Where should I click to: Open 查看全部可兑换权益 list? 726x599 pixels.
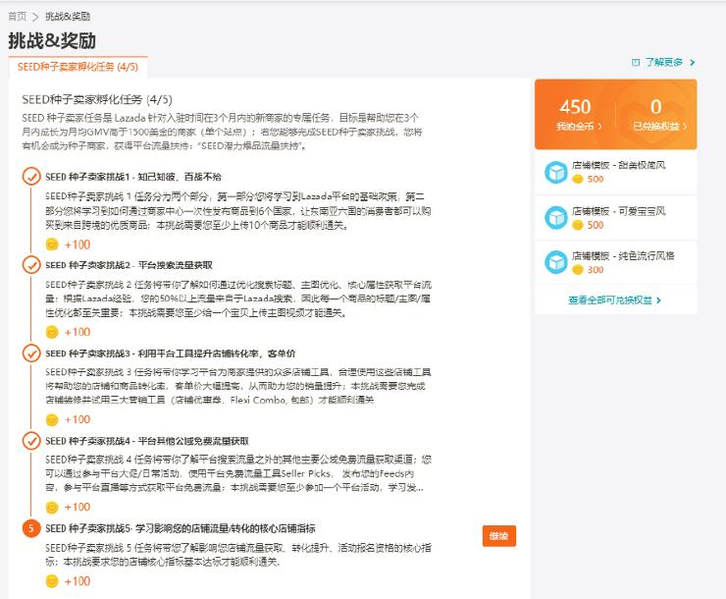click(615, 299)
